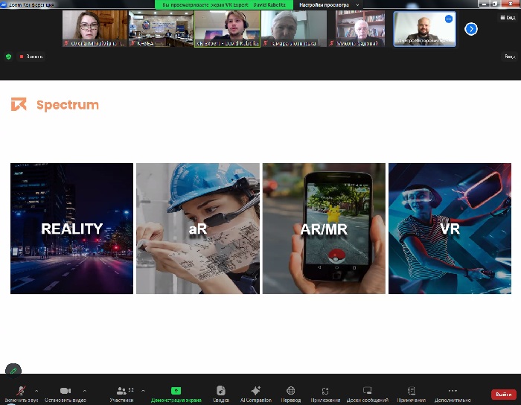Expand video options arrow beside the camera

[84, 390]
